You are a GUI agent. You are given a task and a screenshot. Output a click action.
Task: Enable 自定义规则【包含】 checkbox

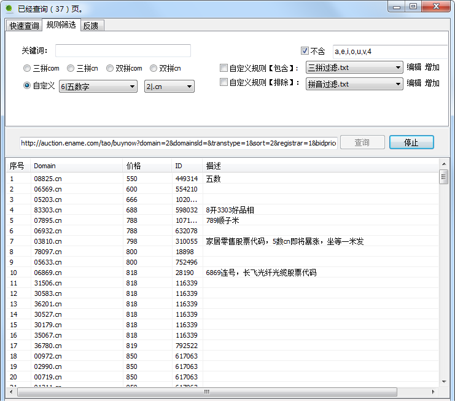(x=224, y=68)
